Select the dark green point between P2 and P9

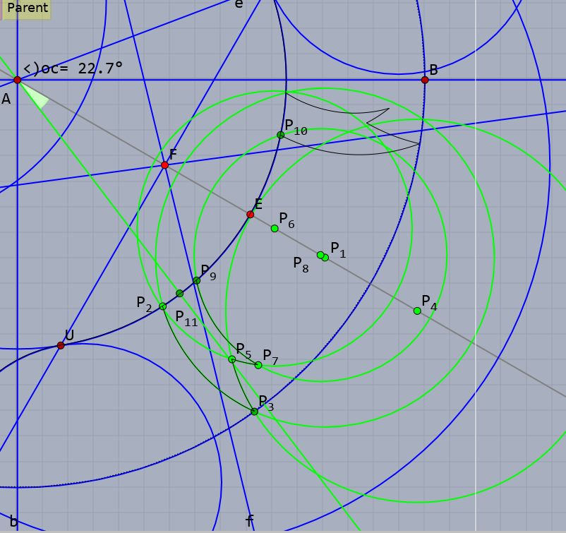point(180,293)
